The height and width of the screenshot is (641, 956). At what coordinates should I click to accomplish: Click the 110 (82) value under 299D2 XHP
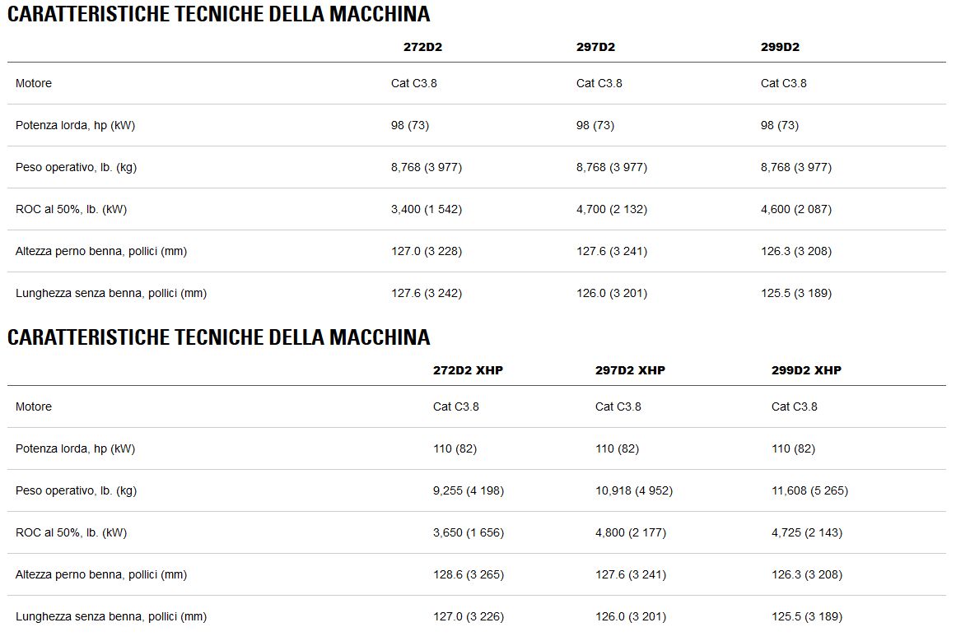pos(793,448)
